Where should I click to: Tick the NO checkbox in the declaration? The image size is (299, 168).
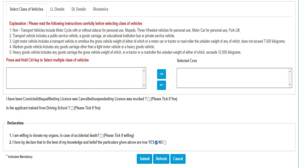click(165, 142)
